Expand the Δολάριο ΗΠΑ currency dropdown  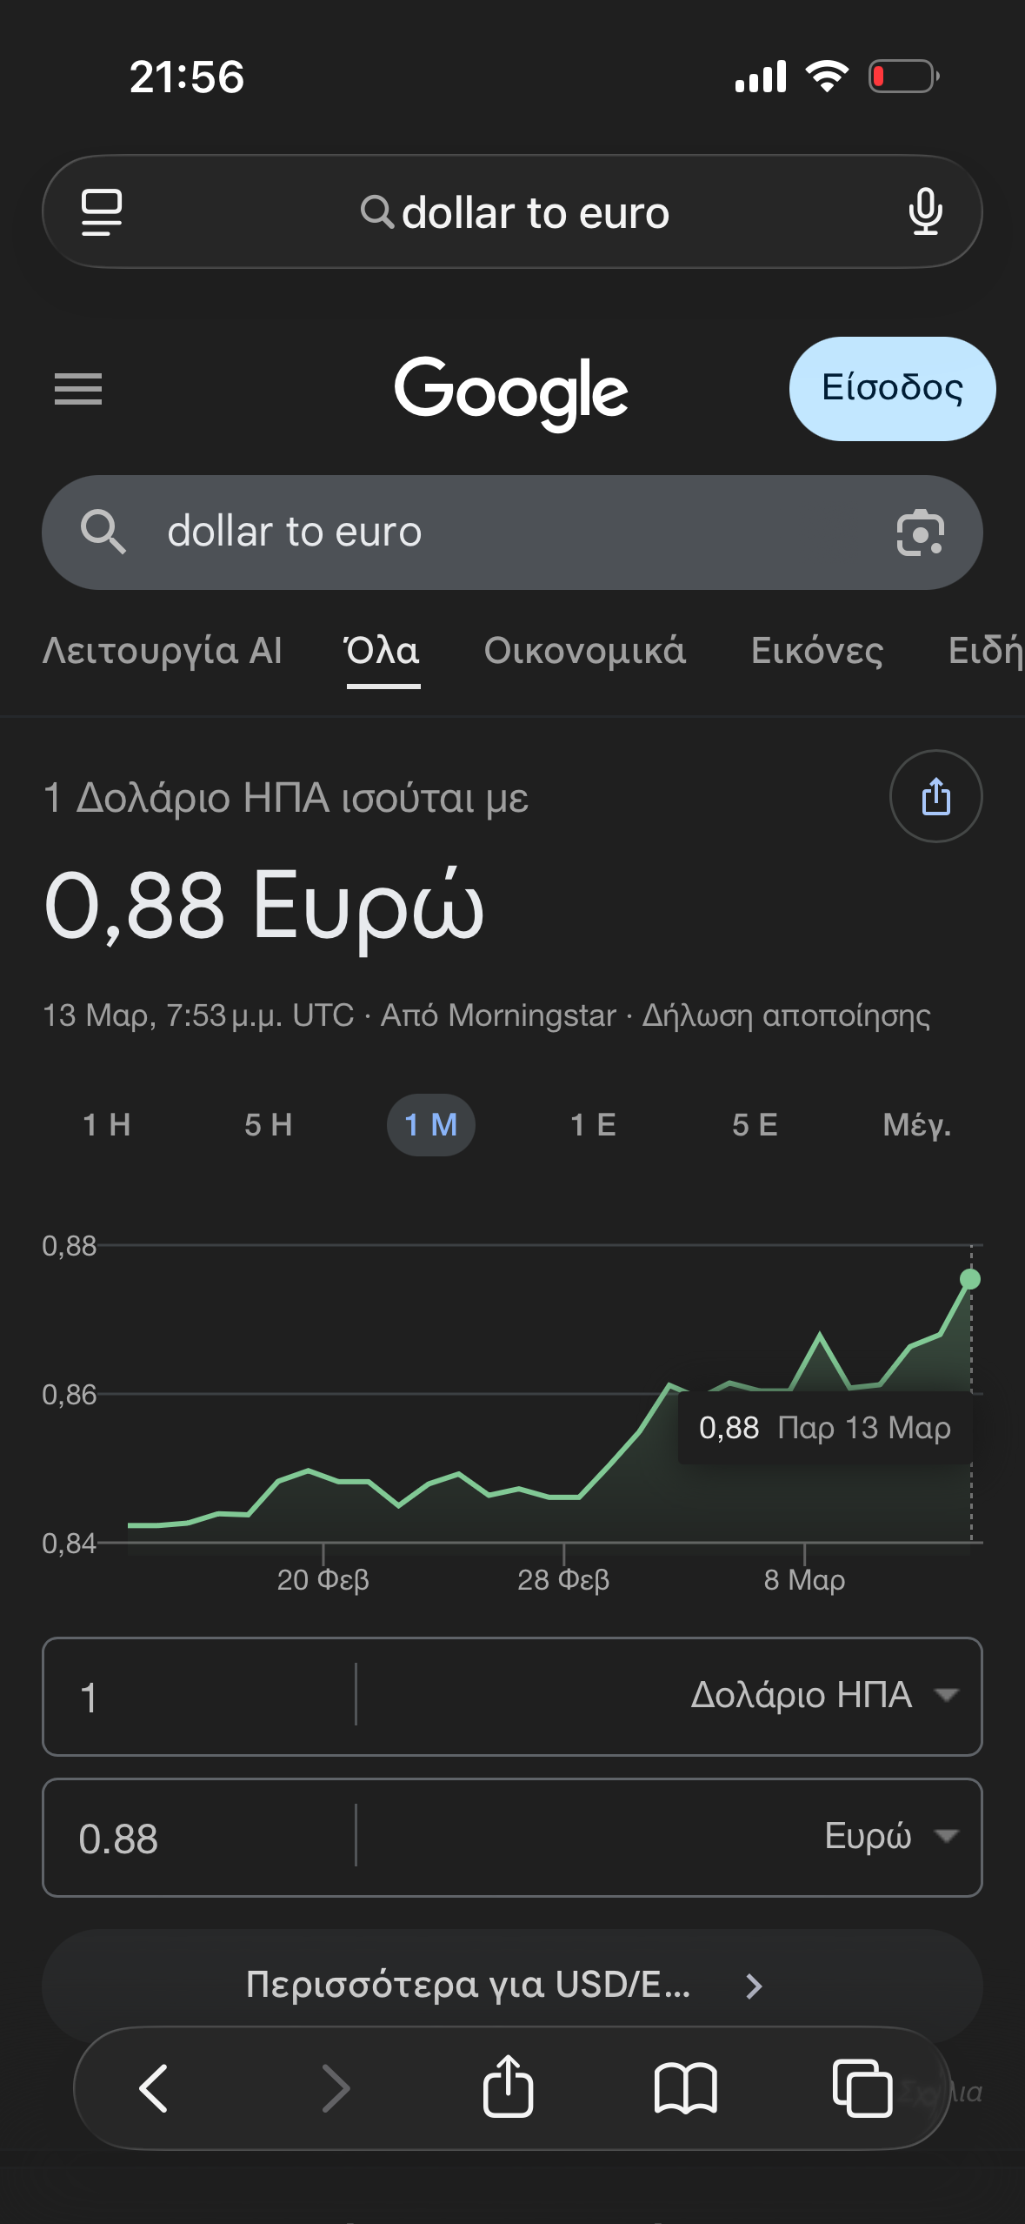822,1696
